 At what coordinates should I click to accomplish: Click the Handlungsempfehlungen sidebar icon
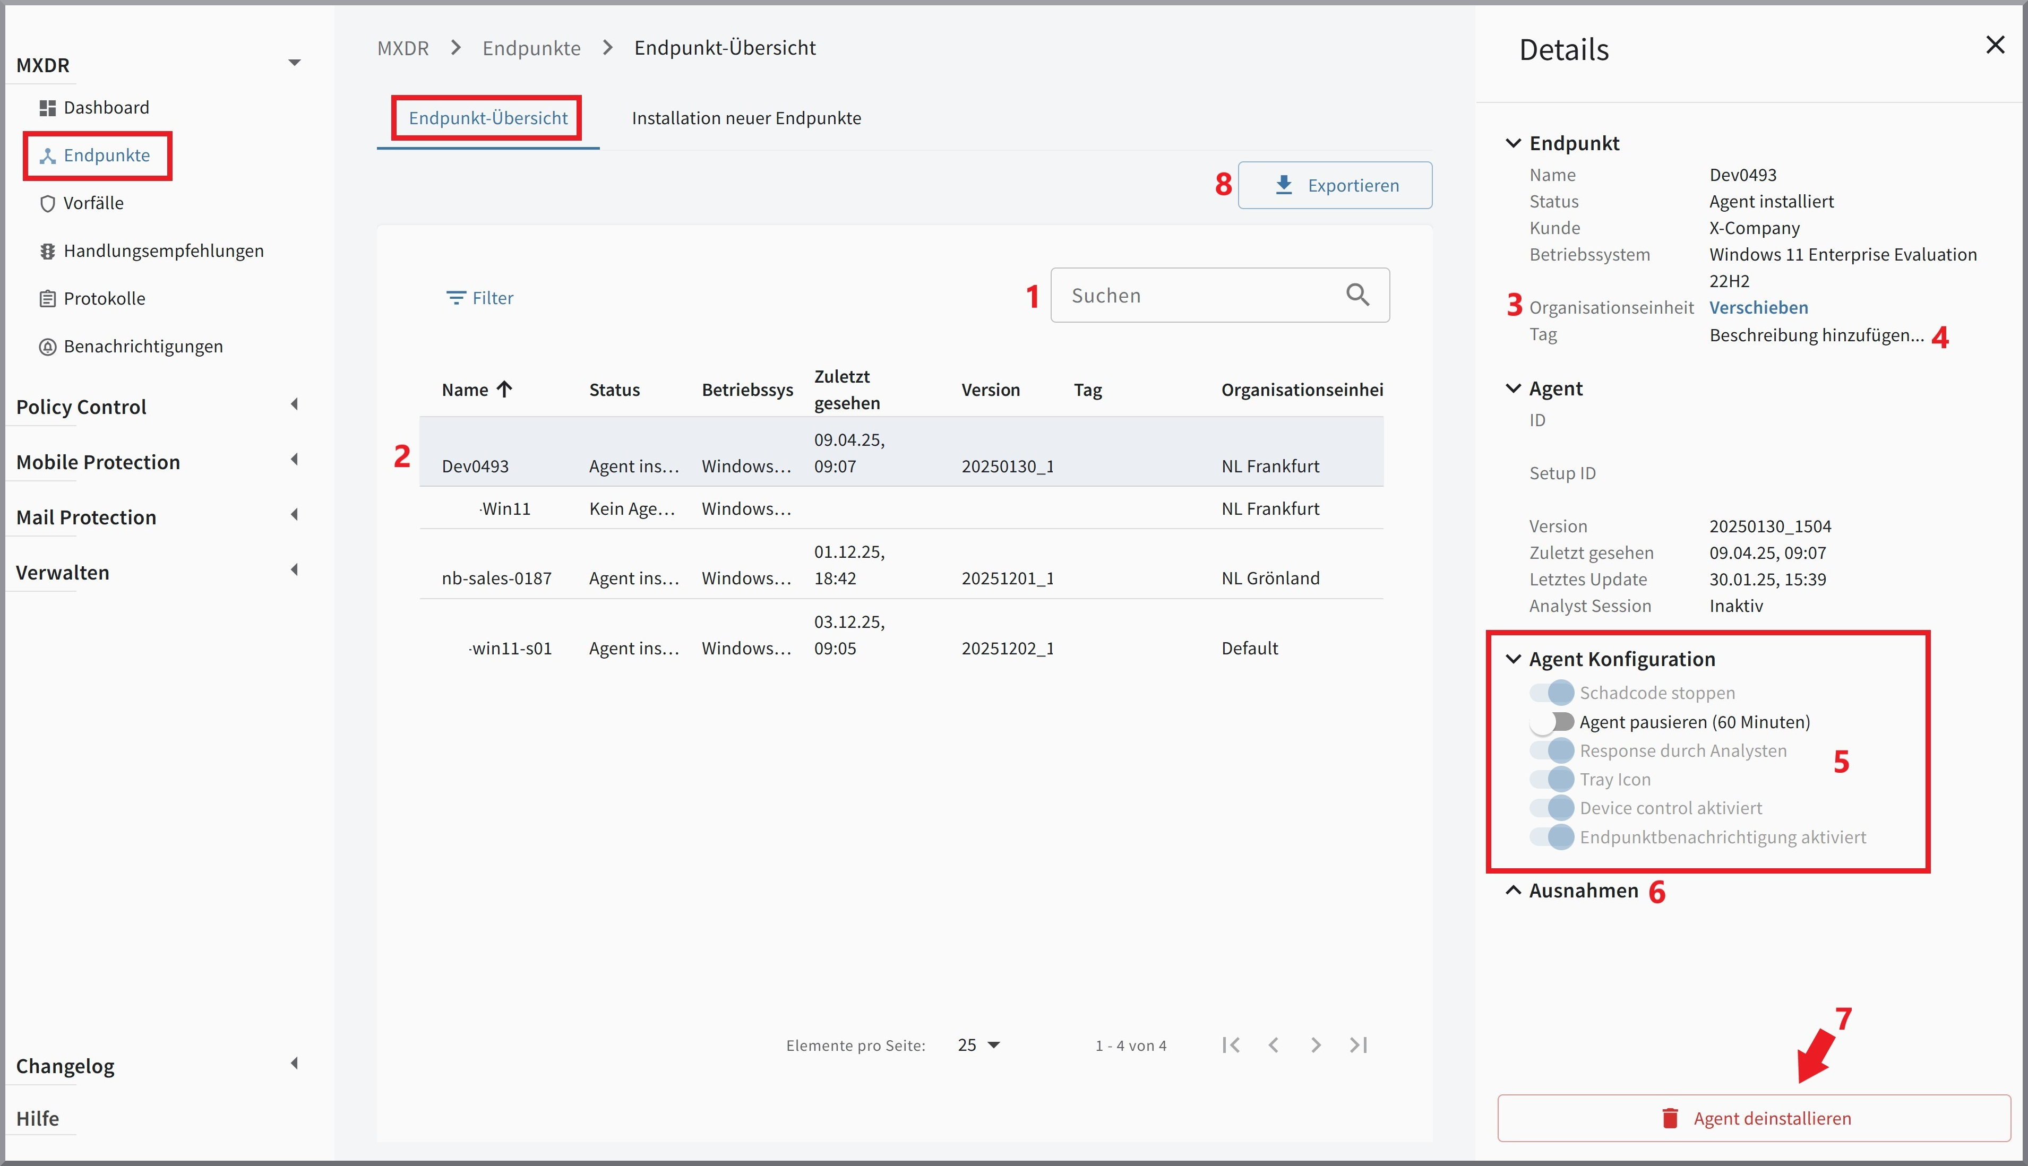[x=47, y=252]
